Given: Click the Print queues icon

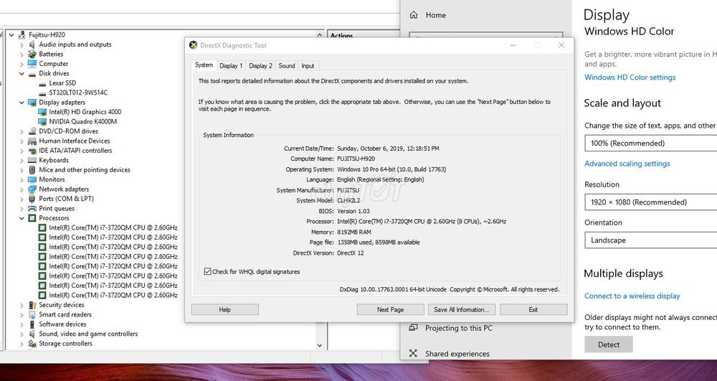Looking at the screenshot, I should tap(32, 208).
